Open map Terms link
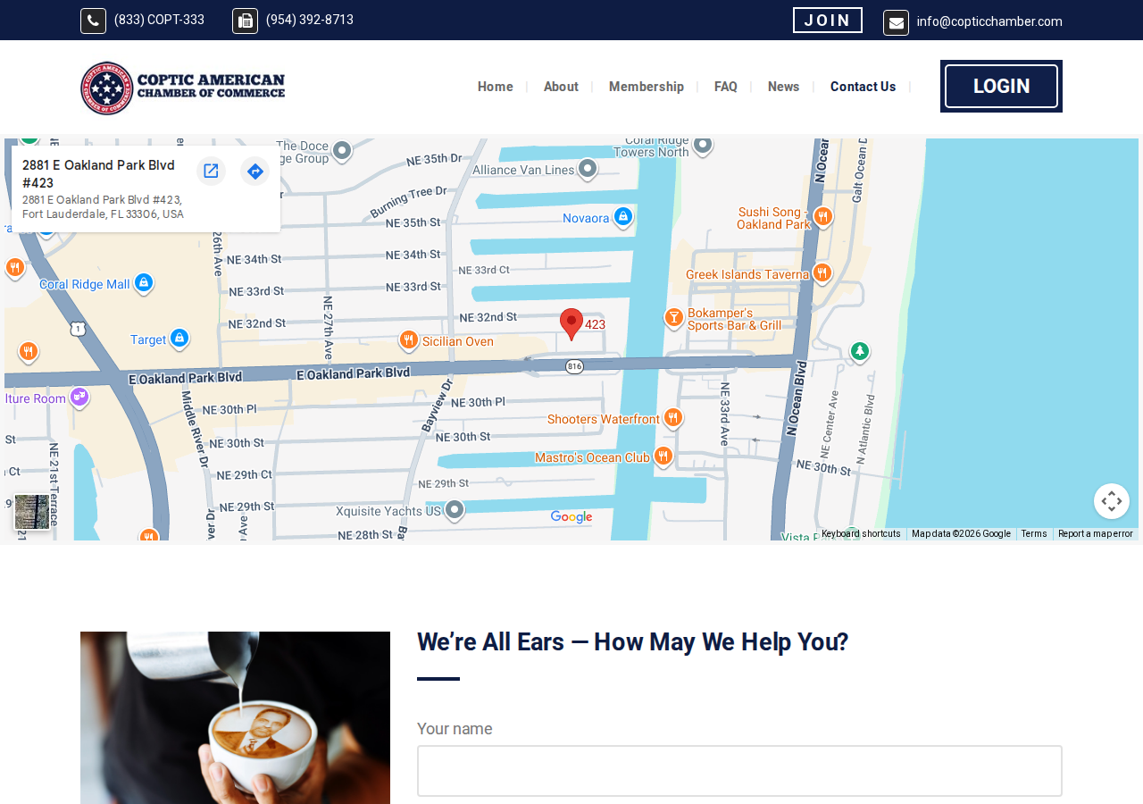This screenshot has width=1143, height=804. pos(1034,534)
